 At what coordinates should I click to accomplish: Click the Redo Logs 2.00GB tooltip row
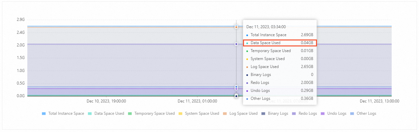click(x=280, y=83)
